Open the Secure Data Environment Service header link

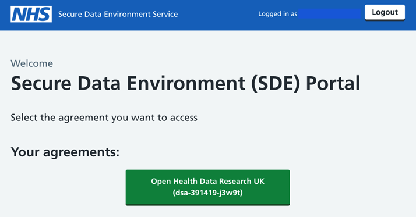[x=118, y=14]
